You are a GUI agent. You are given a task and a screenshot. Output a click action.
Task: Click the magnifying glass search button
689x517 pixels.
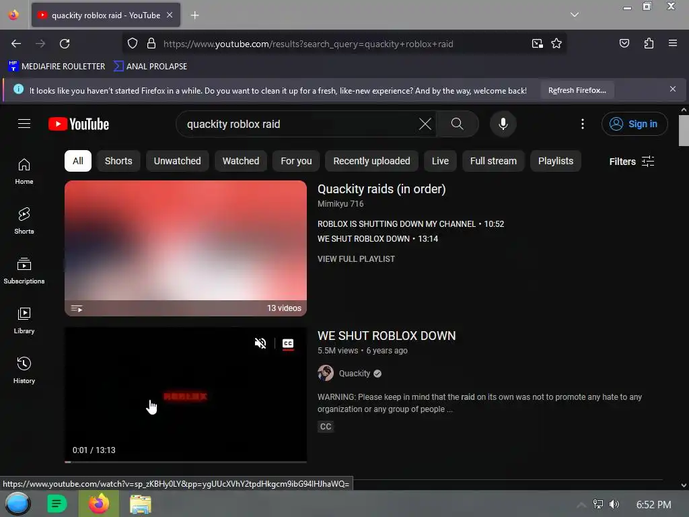pos(457,124)
